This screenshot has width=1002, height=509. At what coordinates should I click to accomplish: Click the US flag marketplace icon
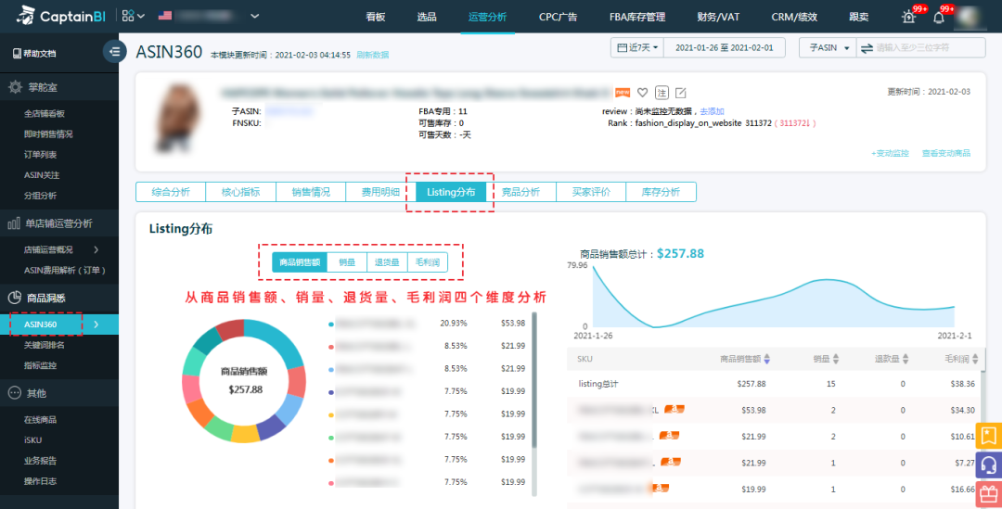point(165,16)
